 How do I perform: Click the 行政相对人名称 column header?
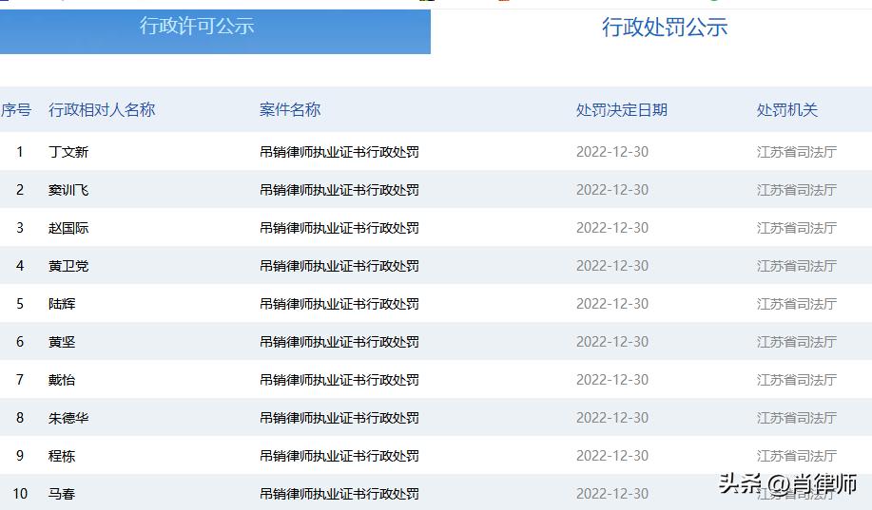point(102,109)
